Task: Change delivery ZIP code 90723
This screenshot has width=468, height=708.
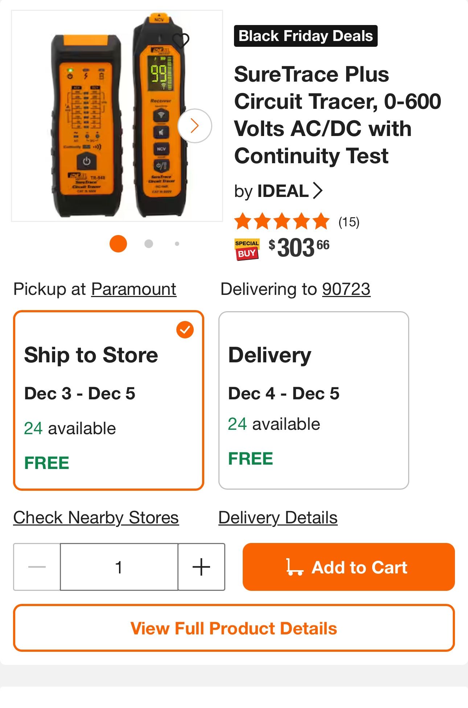Action: [x=346, y=289]
